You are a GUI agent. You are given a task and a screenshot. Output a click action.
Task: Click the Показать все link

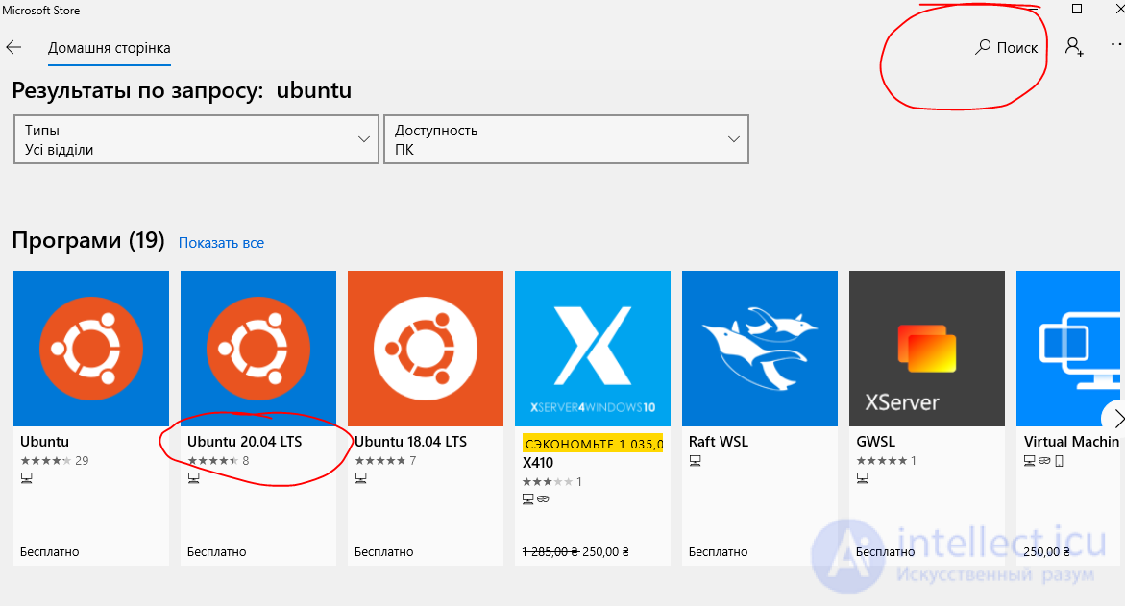(221, 242)
